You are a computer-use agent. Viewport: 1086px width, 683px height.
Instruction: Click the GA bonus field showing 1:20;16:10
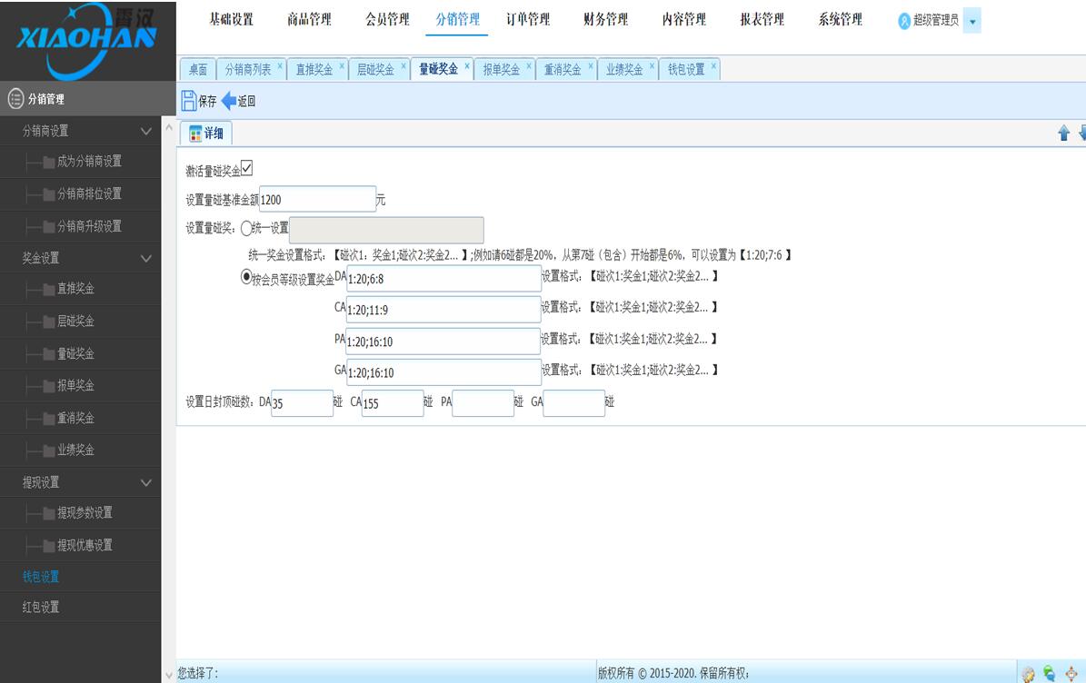tap(443, 372)
